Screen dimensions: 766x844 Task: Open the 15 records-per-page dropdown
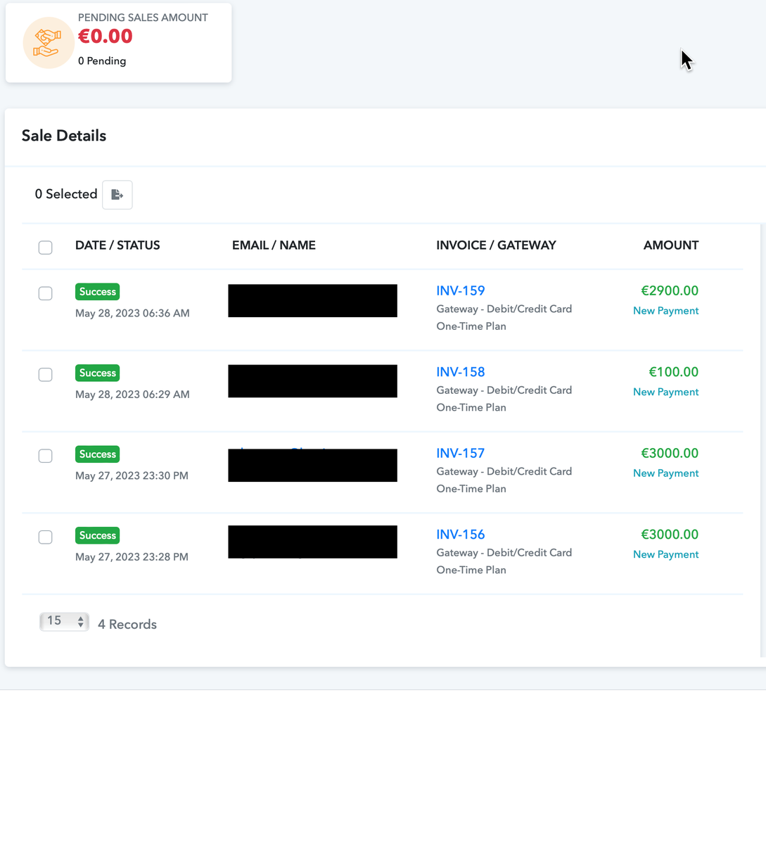click(x=64, y=621)
